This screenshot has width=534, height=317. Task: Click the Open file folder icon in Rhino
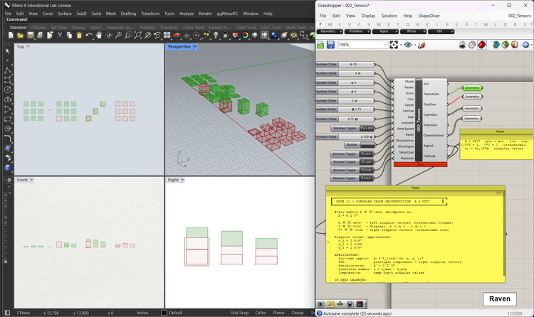click(x=20, y=35)
